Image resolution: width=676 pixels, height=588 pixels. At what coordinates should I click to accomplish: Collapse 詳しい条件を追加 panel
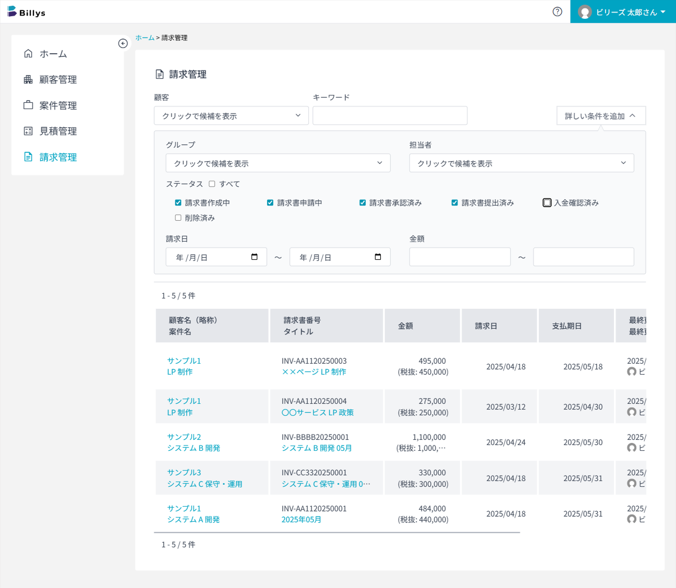click(601, 116)
